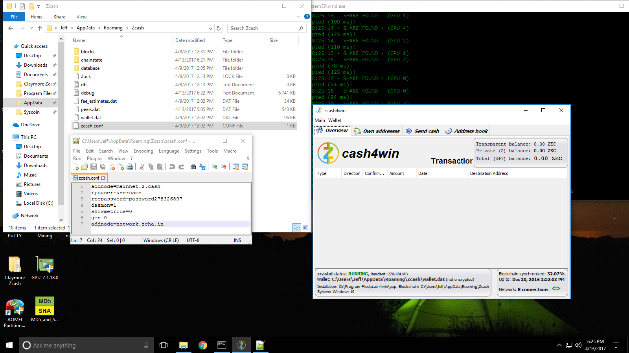The width and height of the screenshot is (629, 353).
Task: Open the AOMEI Partition desktop shortcut
Action: (x=15, y=313)
